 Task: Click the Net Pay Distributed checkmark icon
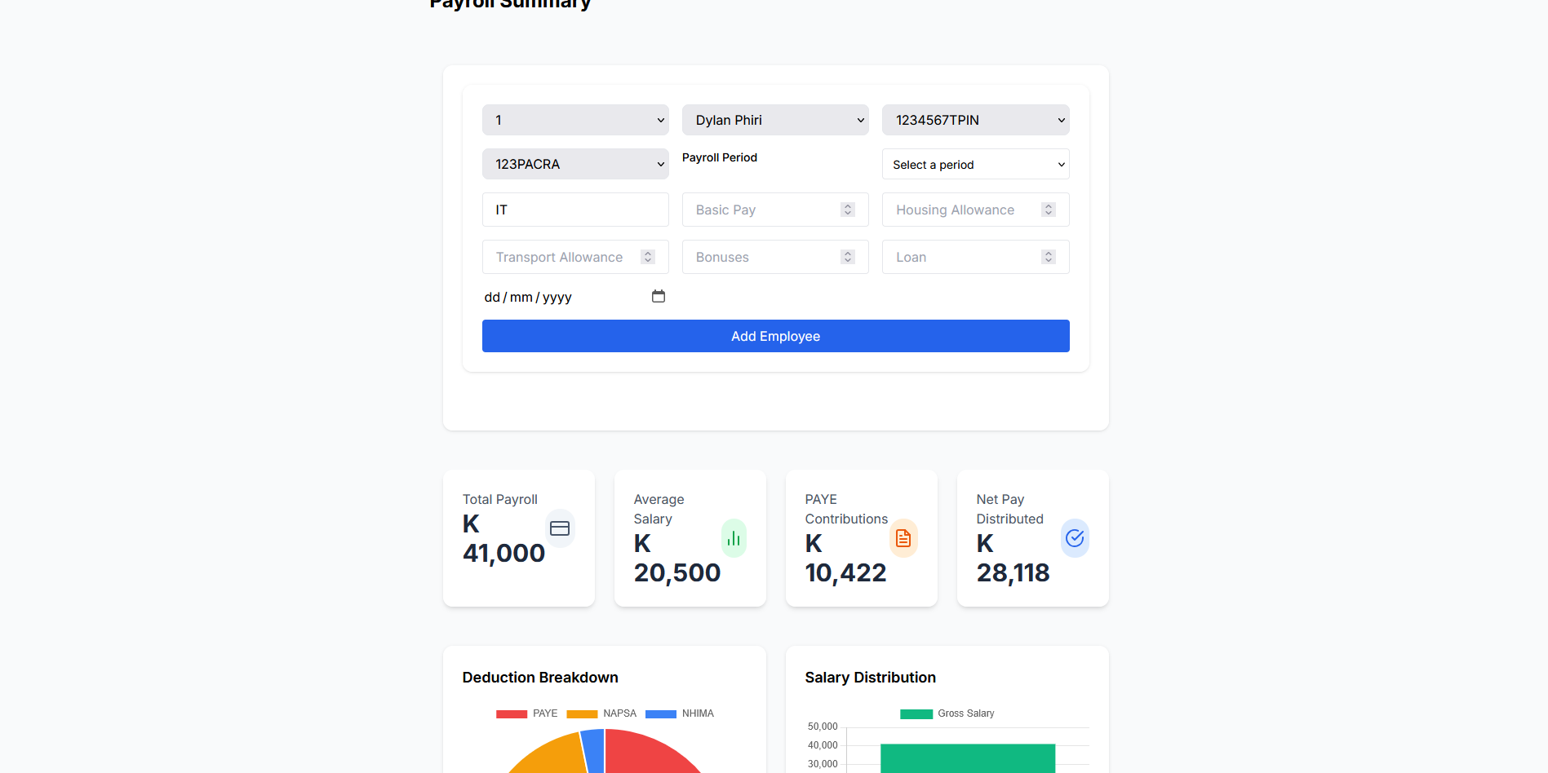pyautogui.click(x=1075, y=538)
